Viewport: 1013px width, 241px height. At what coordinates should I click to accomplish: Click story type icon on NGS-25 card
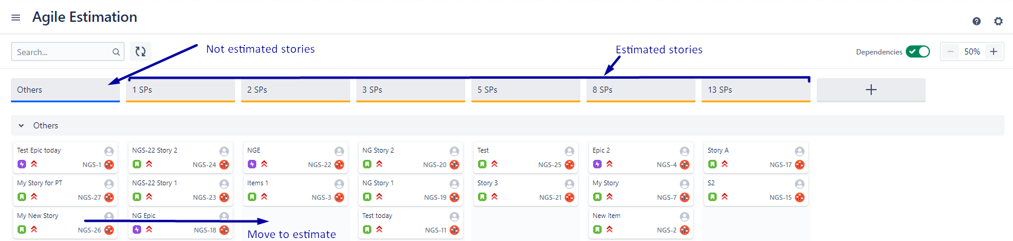(x=482, y=164)
